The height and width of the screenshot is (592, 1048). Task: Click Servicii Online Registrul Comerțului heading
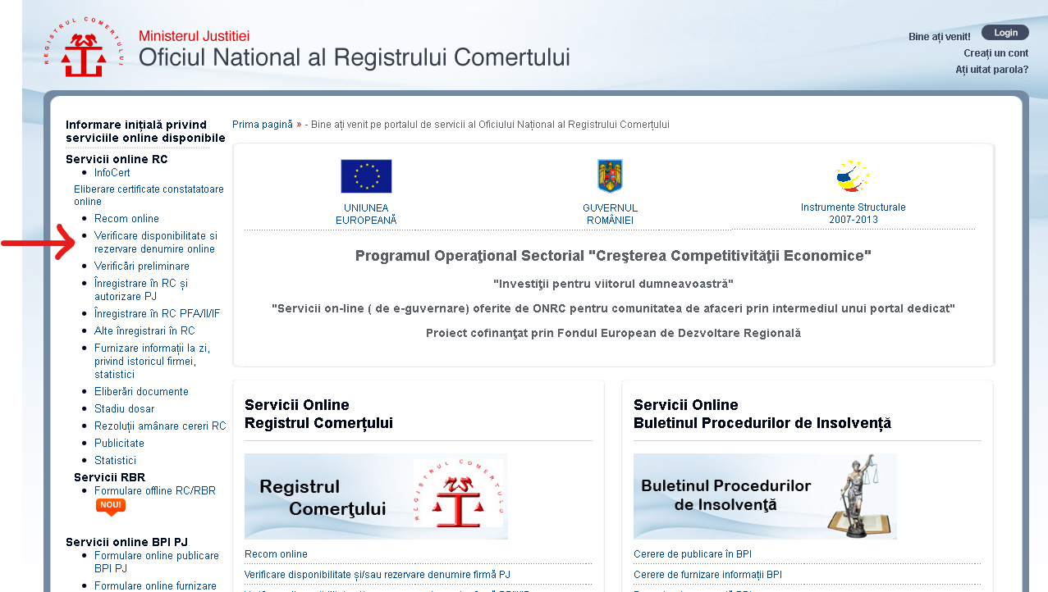click(x=318, y=414)
